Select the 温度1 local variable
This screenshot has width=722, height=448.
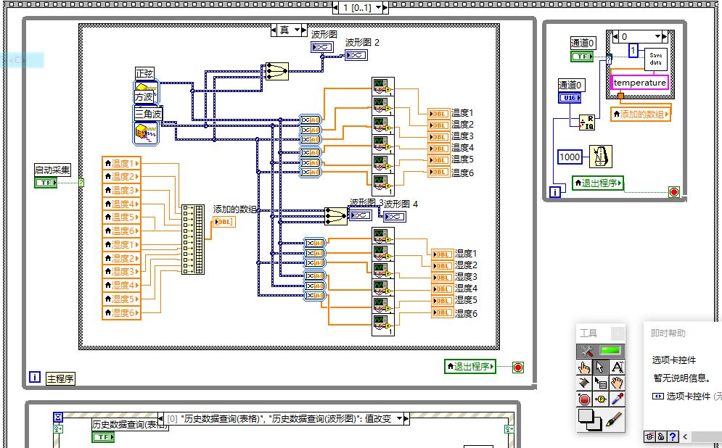click(121, 163)
